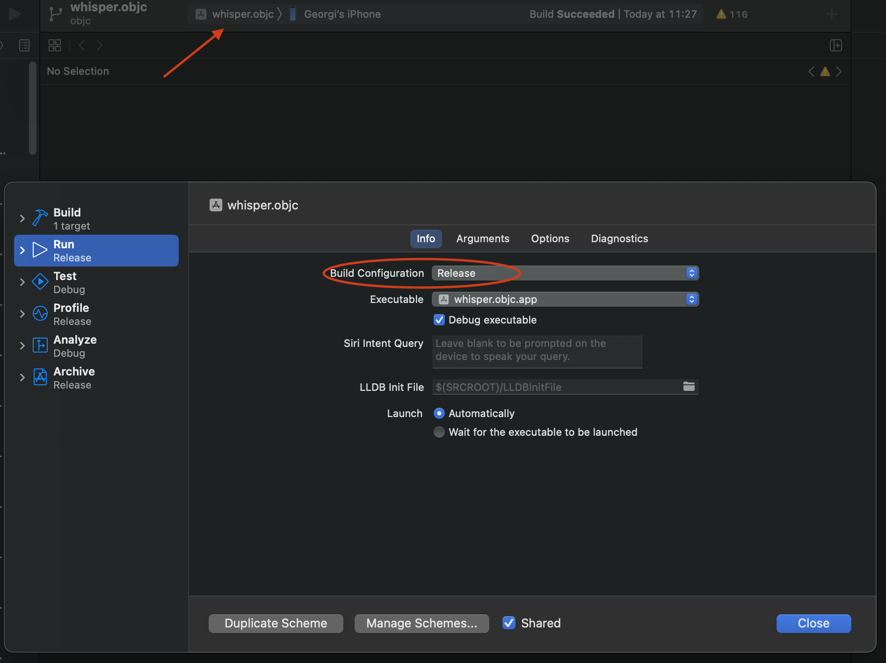Click the source control branch icon
This screenshot has width=886, height=663.
point(56,14)
